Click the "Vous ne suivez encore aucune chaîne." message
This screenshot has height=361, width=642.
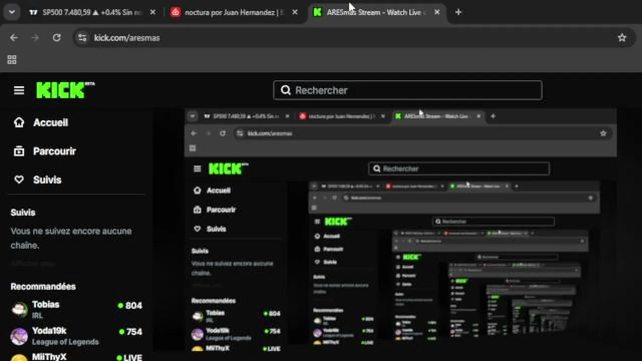pos(71,238)
